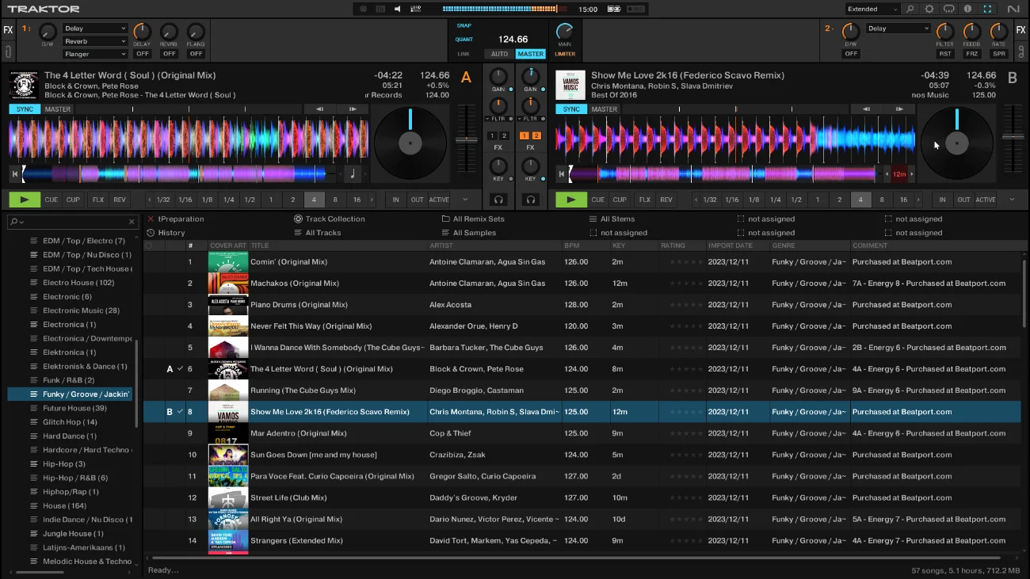Select loop size 8 on Deck B
The width and height of the screenshot is (1030, 579).
coord(882,200)
